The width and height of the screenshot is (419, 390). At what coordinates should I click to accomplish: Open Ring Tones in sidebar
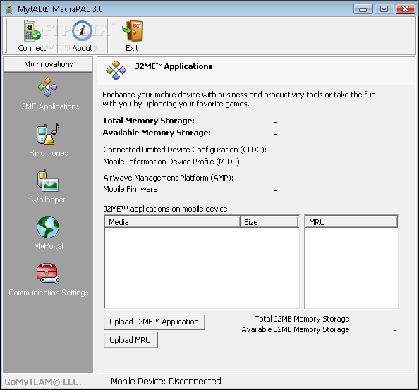[48, 134]
